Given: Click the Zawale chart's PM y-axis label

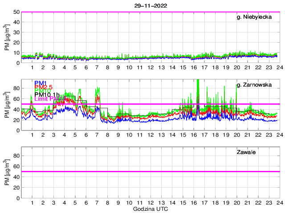Looking at the screenshot, I should 7,174.
